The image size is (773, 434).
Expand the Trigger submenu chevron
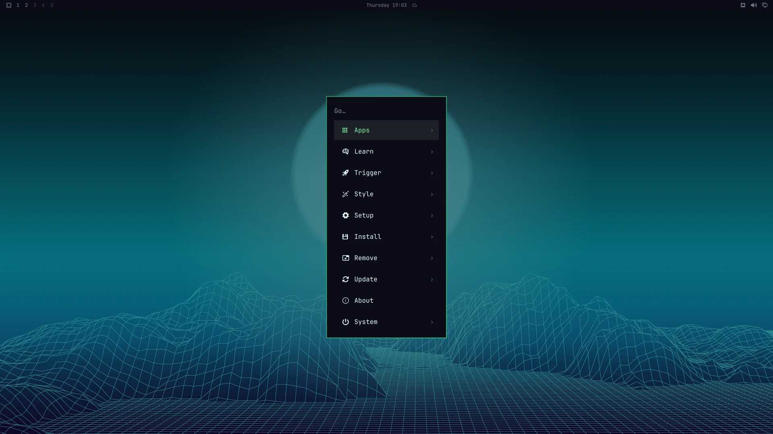coord(432,173)
